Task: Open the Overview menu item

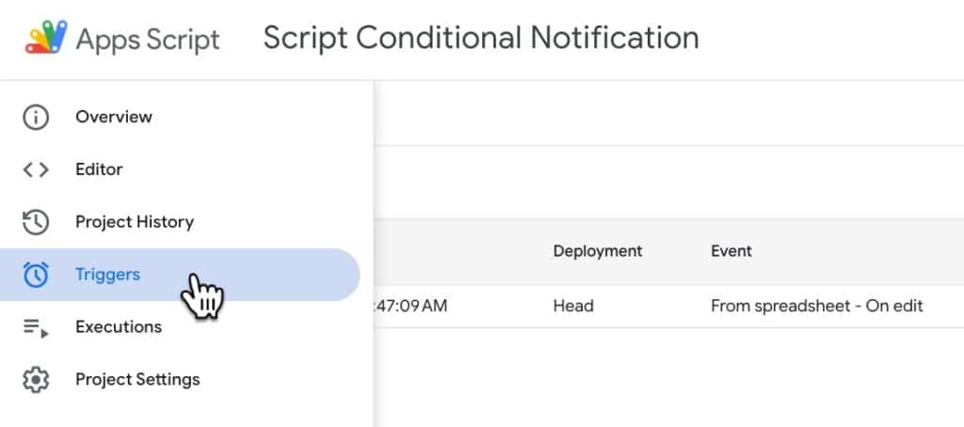Action: pos(114,118)
